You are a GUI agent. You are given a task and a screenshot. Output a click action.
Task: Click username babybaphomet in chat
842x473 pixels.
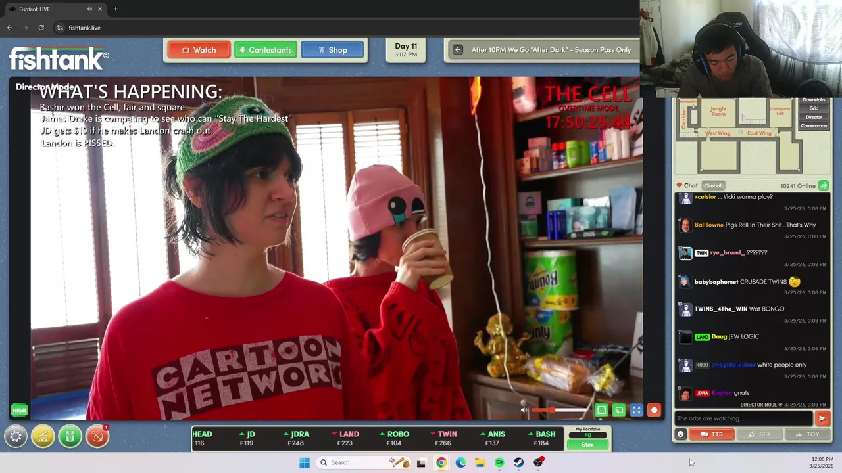coord(716,282)
